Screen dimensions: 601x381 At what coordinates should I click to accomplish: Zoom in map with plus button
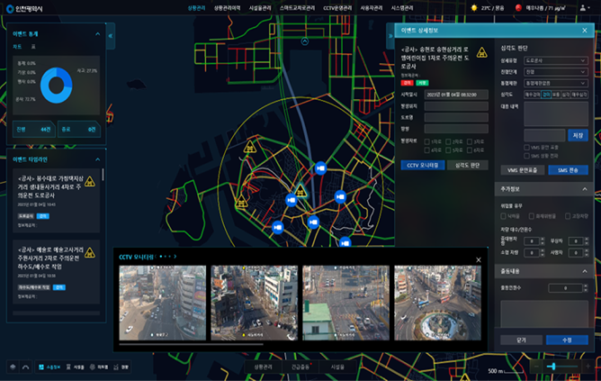588,367
